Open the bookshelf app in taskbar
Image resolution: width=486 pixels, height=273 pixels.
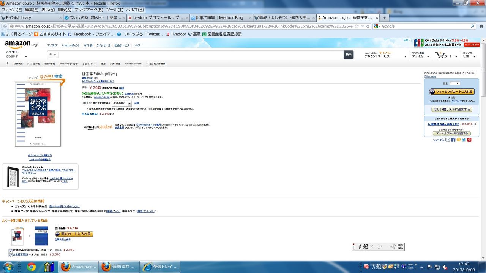point(49,267)
